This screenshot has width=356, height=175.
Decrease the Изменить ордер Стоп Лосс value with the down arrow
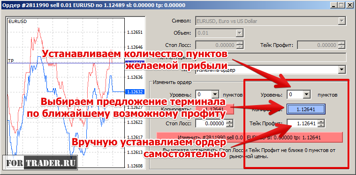tap(230, 126)
